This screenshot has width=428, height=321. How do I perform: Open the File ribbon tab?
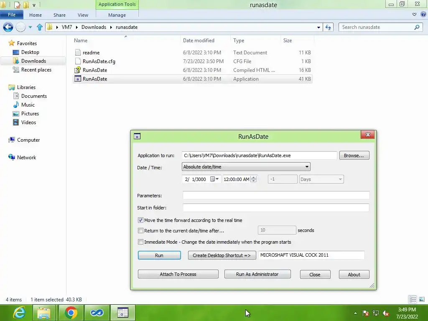(12, 15)
